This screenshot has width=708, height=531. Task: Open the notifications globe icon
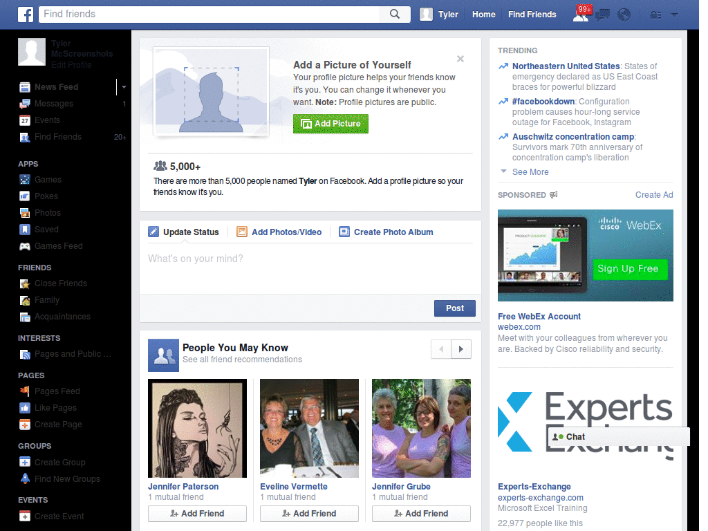624,15
